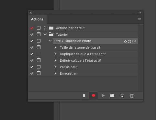Screen dimensions: 156x120
Task: Expand the Actions par défaut set
Action: point(45,28)
